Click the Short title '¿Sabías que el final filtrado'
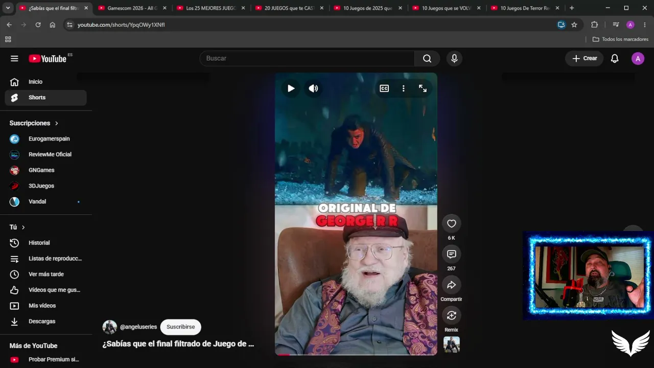This screenshot has width=654, height=368. tap(178, 344)
